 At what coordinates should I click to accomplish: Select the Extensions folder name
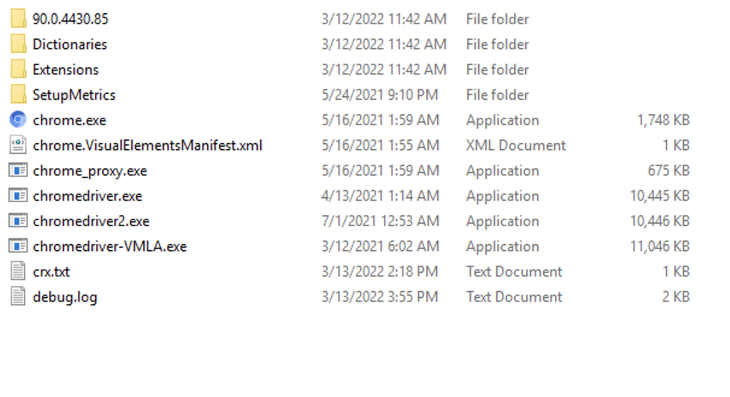[66, 69]
